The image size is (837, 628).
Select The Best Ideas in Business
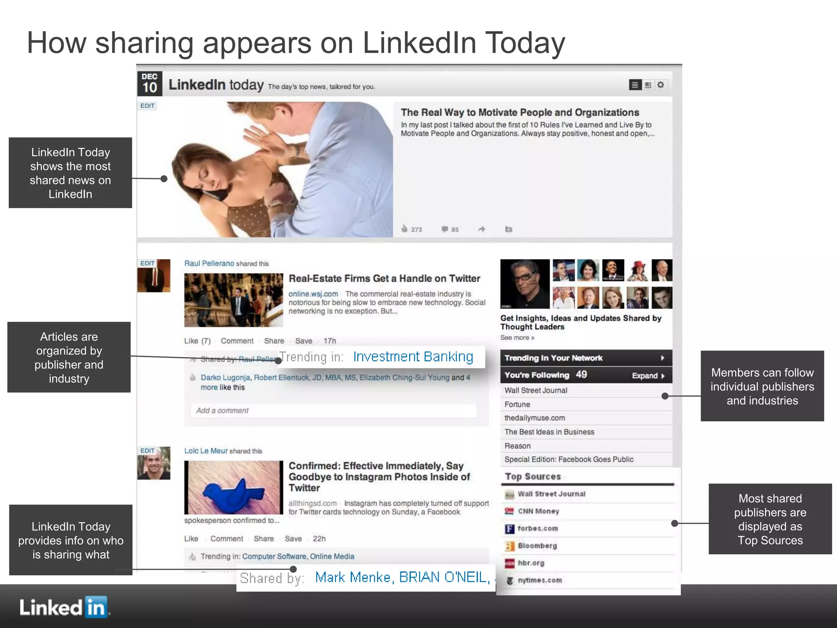tap(586, 432)
